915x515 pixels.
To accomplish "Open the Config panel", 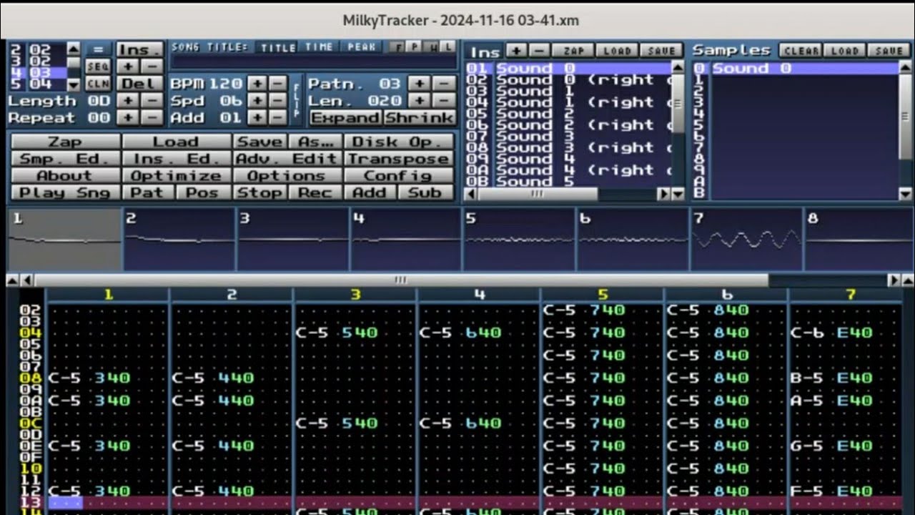I will click(x=399, y=175).
